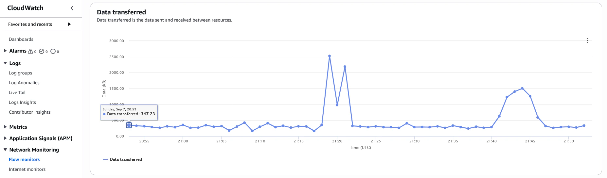Open Log groups
Image resolution: width=607 pixels, height=178 pixels.
[x=20, y=73]
